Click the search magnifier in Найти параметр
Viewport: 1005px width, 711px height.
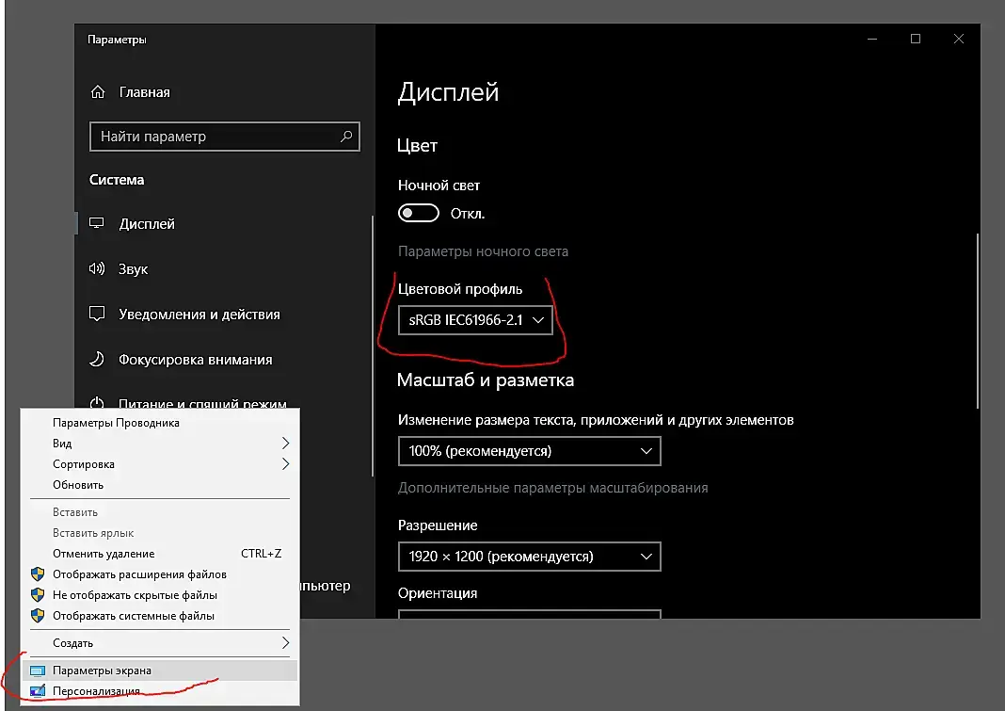pos(346,136)
